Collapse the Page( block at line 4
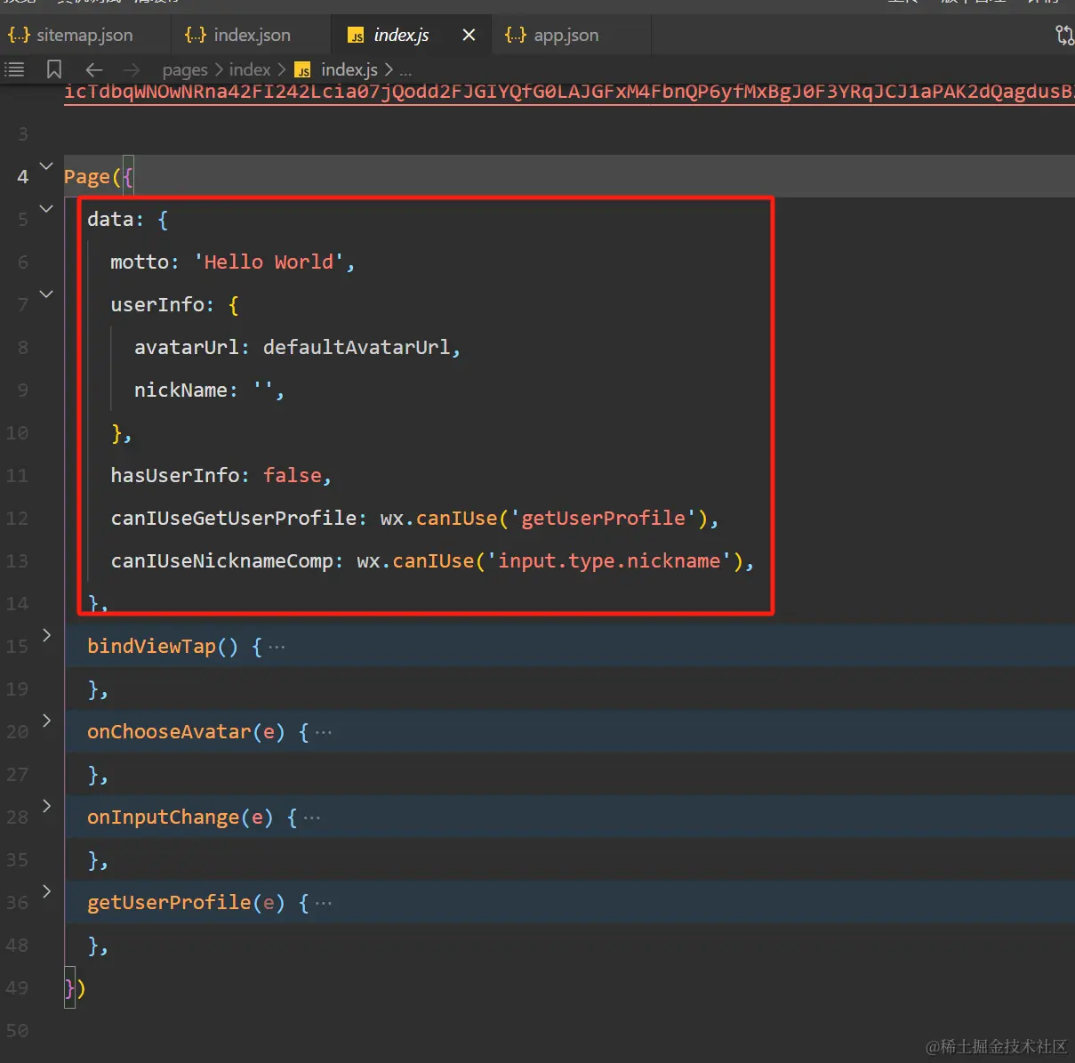1075x1063 pixels. pyautogui.click(x=46, y=165)
